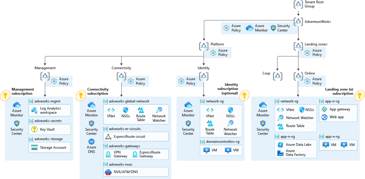The image size is (365, 179).
Task: Click the advworks-storage resource group label
Action: click(48, 139)
